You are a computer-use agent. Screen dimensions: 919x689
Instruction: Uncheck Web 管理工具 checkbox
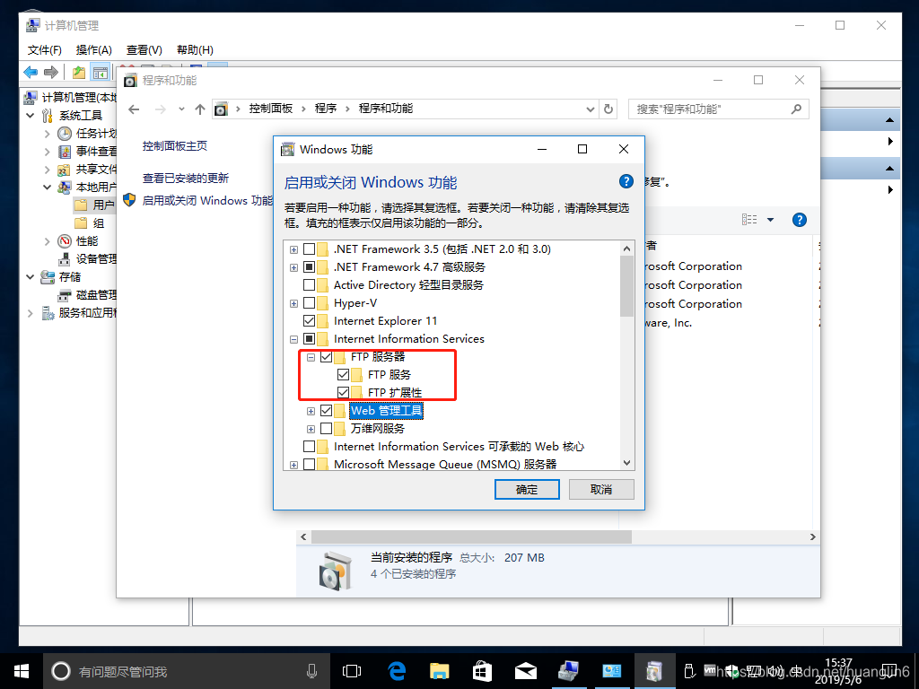tap(327, 411)
